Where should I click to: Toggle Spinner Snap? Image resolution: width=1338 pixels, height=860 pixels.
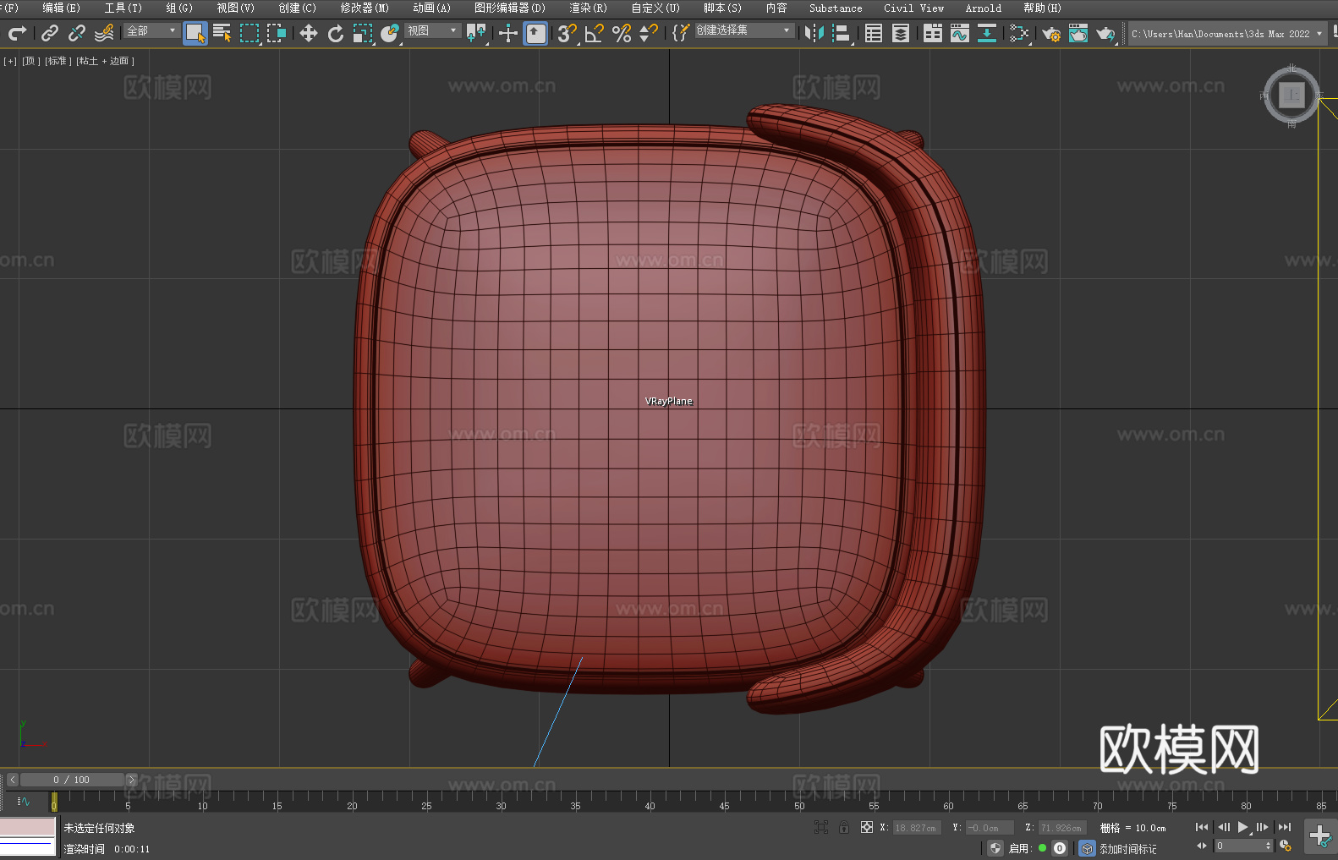649,33
